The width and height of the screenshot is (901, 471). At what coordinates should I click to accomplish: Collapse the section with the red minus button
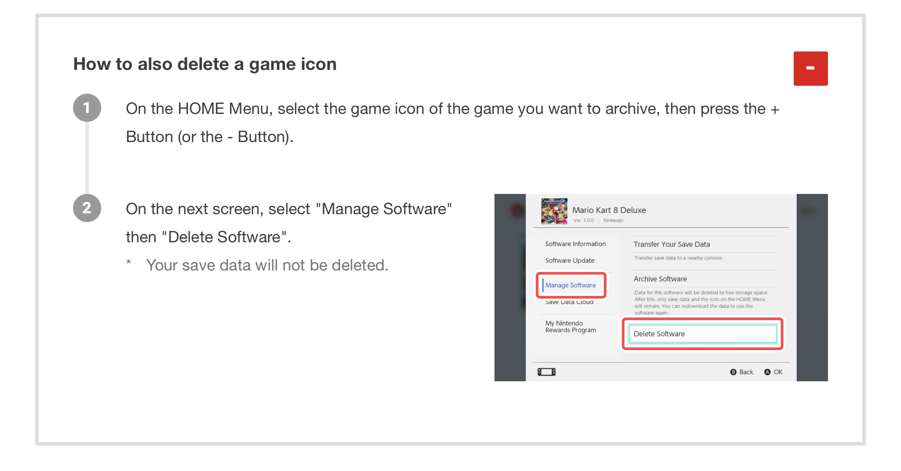point(810,69)
